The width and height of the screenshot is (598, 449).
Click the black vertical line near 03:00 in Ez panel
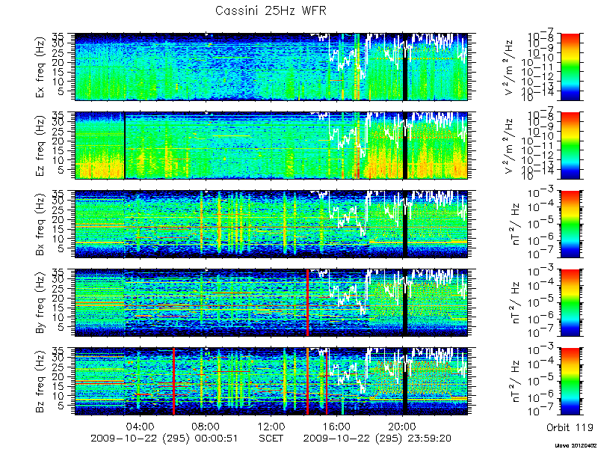[x=124, y=145]
